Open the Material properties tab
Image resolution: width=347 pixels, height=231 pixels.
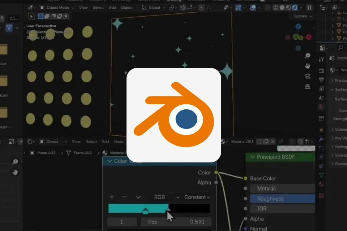tap(321, 184)
